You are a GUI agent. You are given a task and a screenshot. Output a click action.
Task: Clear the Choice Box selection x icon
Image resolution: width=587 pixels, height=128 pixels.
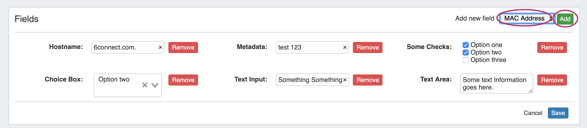coord(145,85)
